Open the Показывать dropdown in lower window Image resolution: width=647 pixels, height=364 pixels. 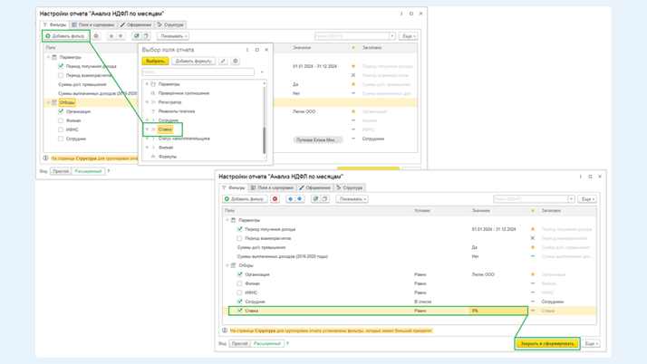pyautogui.click(x=352, y=199)
